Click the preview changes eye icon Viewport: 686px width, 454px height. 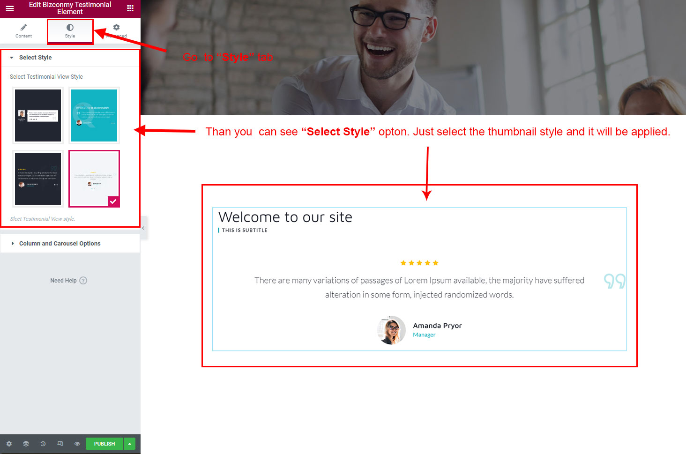pyautogui.click(x=77, y=444)
